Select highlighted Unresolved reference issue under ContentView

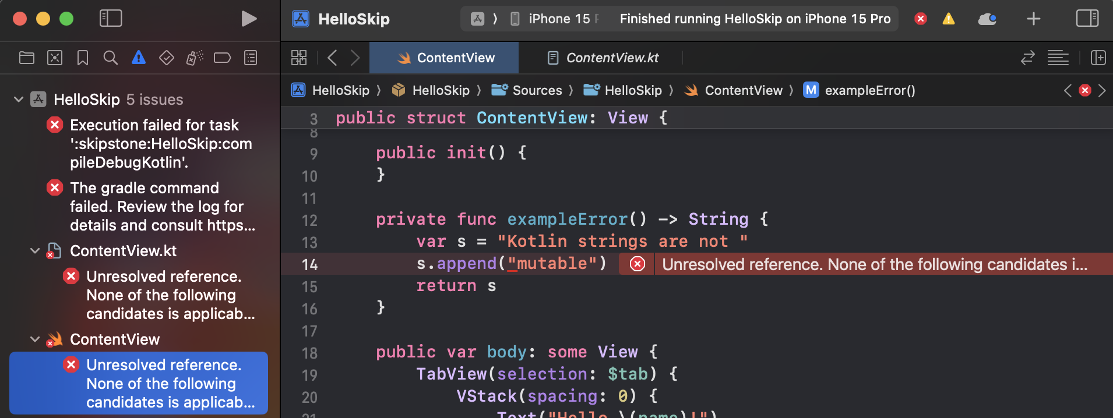(139, 383)
